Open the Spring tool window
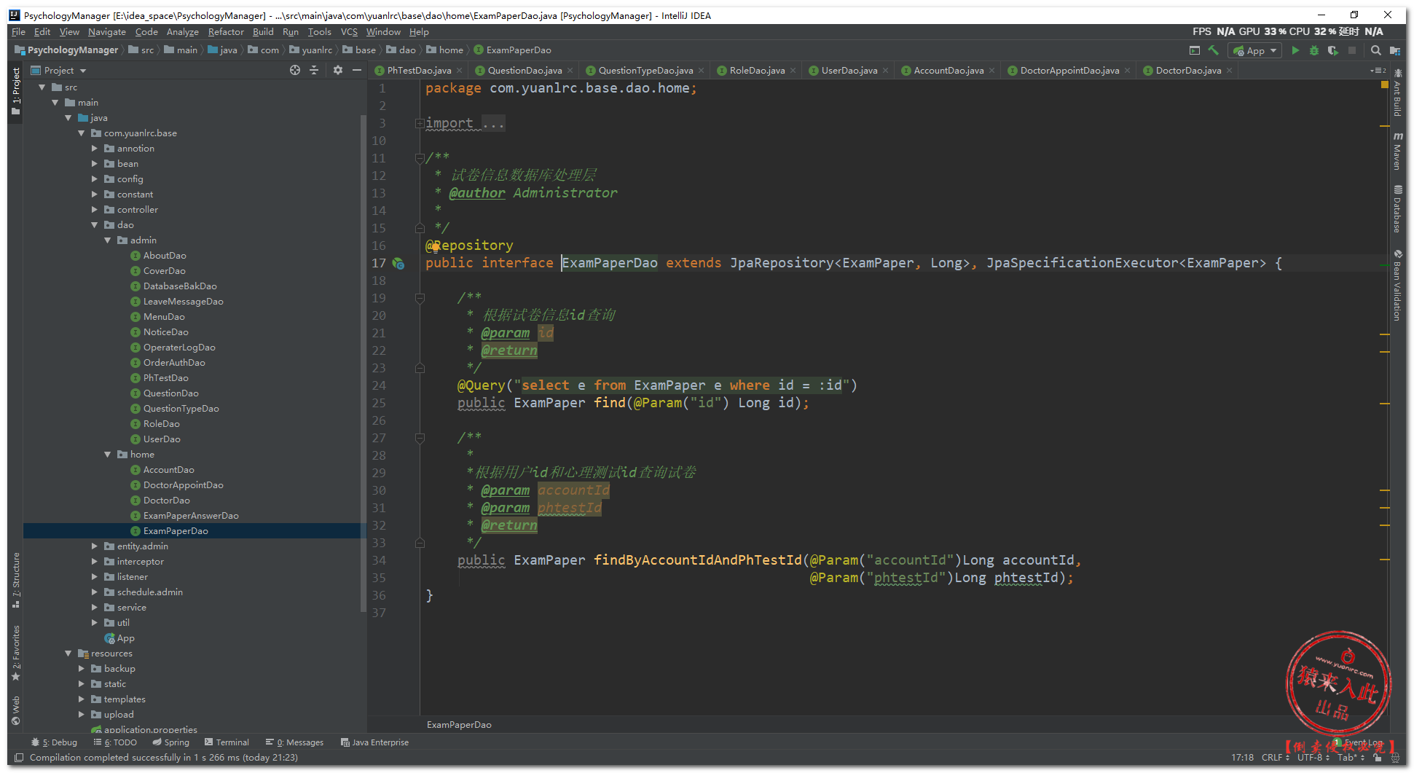 pos(170,742)
